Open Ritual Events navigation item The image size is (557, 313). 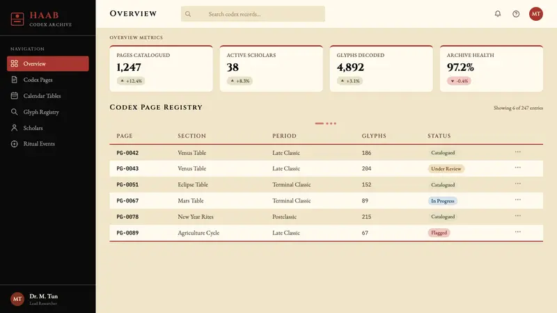point(47,144)
